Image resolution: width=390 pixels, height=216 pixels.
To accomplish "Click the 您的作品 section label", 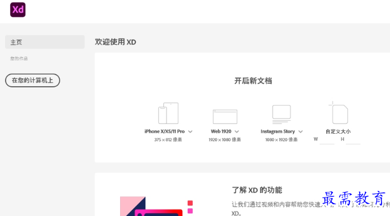I will [19, 59].
